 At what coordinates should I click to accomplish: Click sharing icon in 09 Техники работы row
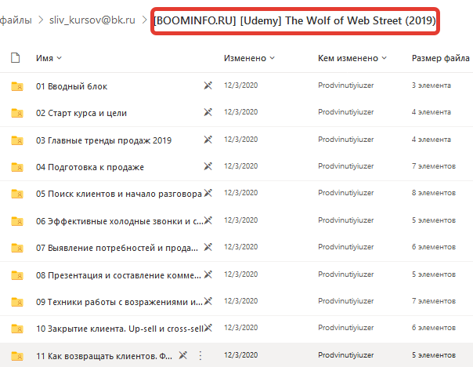tap(208, 301)
